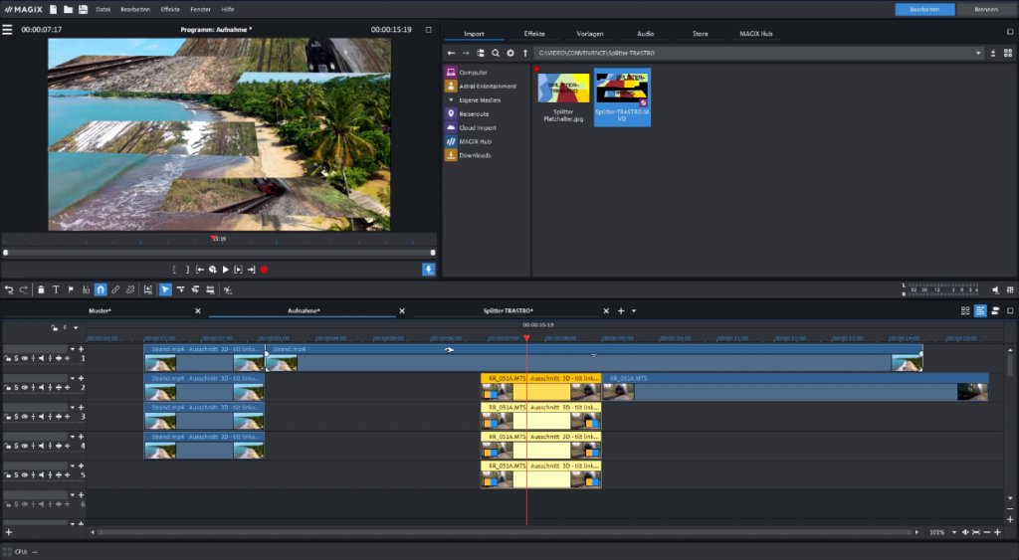1019x560 pixels.
Task: Show folder tree icon in media pool
Action: (x=481, y=54)
